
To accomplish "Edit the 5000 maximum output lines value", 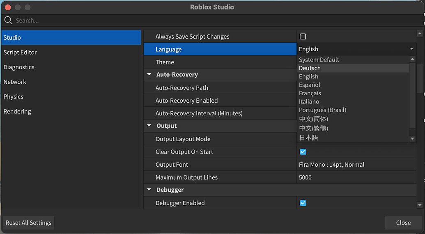I will tap(356, 177).
